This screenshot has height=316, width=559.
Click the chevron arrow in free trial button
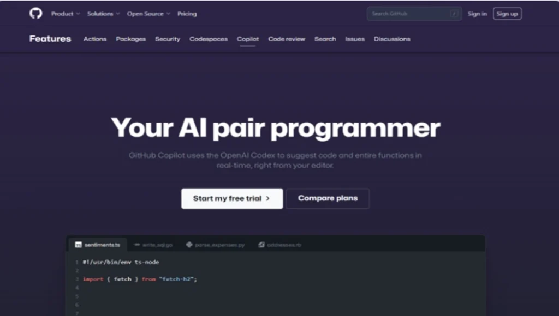coord(267,198)
